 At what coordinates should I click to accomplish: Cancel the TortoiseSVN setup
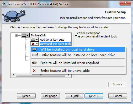click(x=118, y=96)
